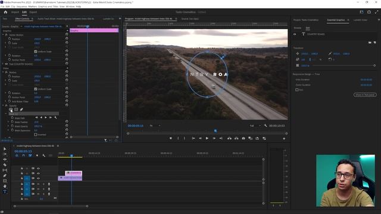
Task: Expand Mask Feather property
Action: (8, 122)
